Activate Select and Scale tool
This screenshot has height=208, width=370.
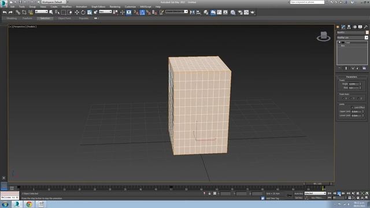tap(90, 12)
